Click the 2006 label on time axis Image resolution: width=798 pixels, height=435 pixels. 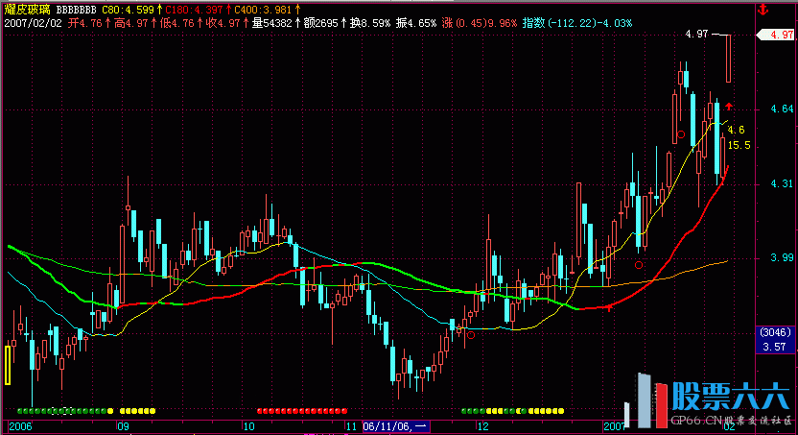coord(21,424)
